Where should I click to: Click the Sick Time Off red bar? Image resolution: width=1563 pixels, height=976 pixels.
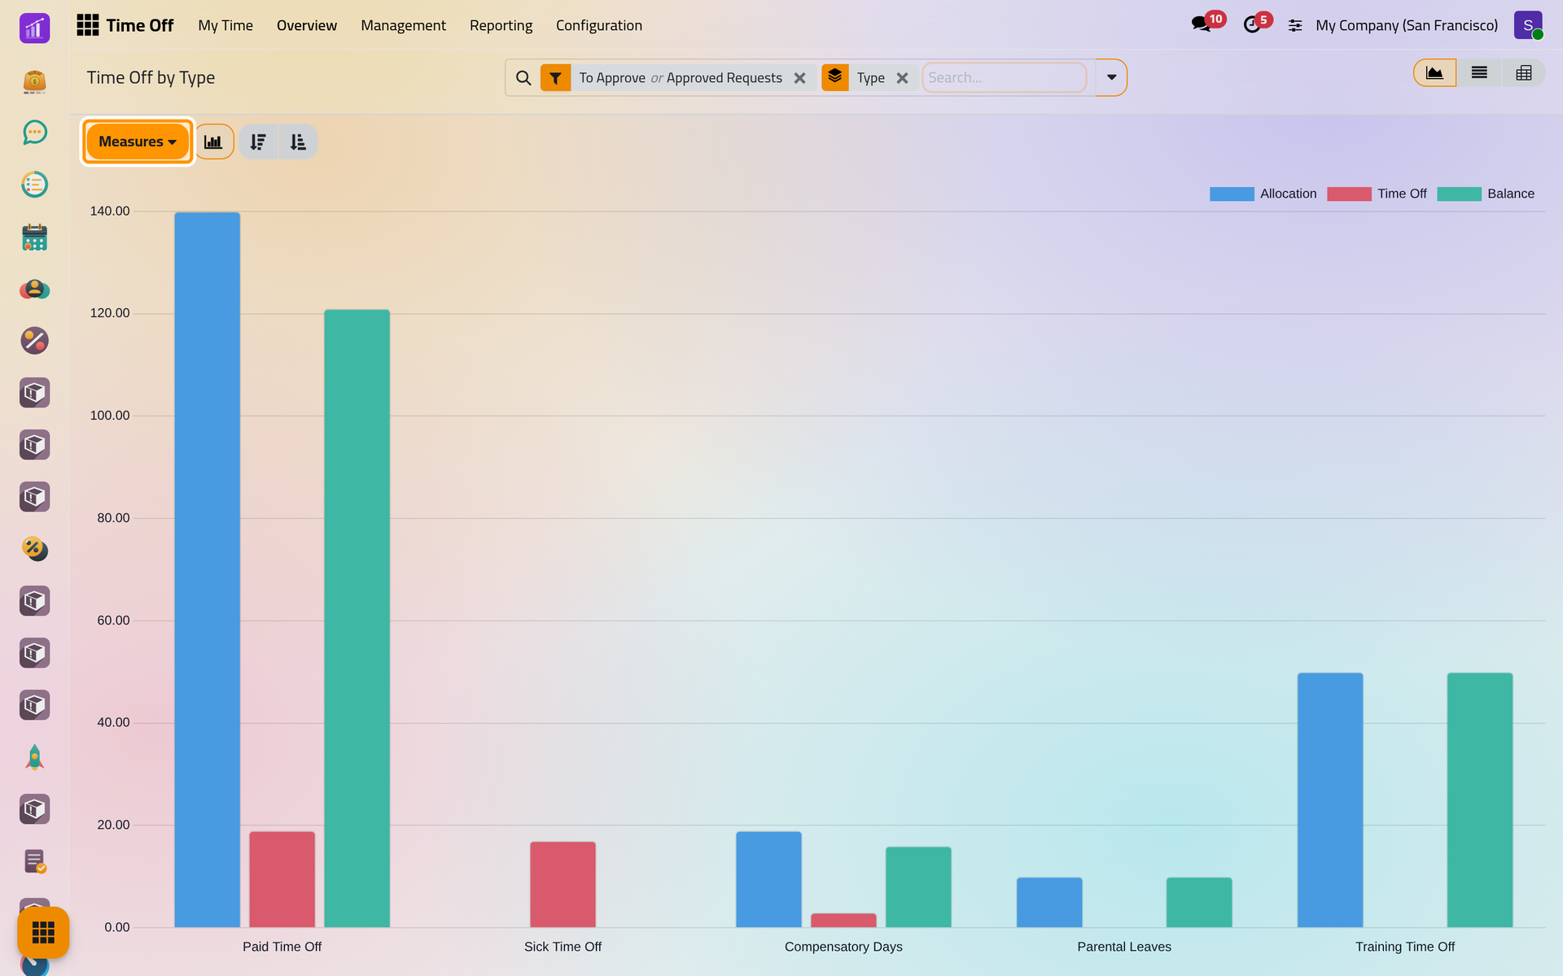pos(563,884)
